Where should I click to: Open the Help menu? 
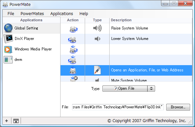click(x=84, y=13)
